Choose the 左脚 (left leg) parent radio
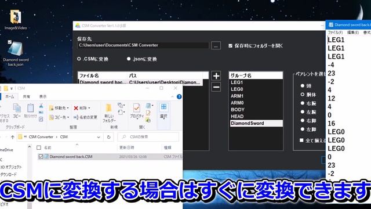The height and width of the screenshot is (209, 371). (x=303, y=129)
